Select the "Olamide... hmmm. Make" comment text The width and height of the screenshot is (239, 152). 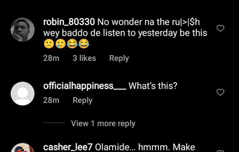tap(145, 147)
